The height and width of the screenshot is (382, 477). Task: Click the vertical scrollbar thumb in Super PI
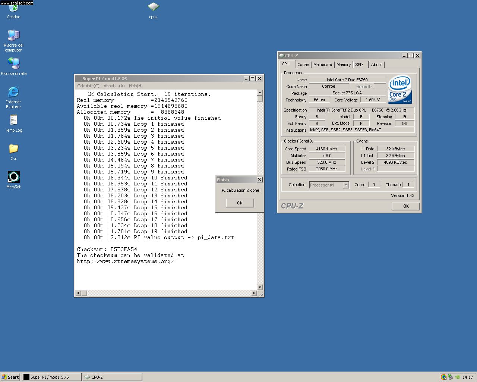click(x=260, y=98)
